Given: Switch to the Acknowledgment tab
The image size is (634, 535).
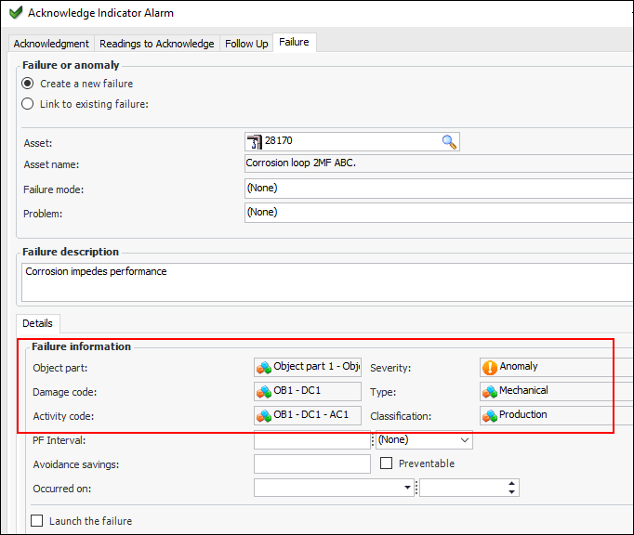Looking at the screenshot, I should point(51,44).
